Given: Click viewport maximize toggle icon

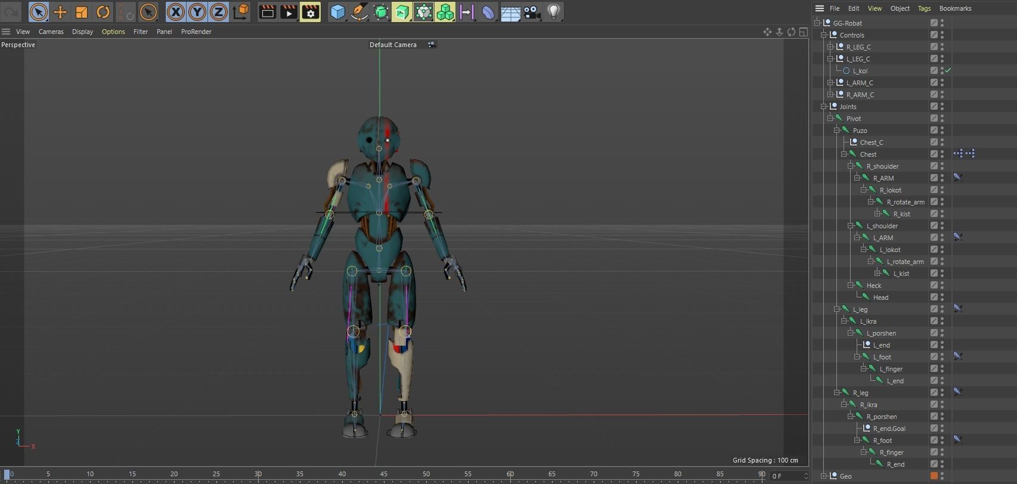Looking at the screenshot, I should point(803,32).
